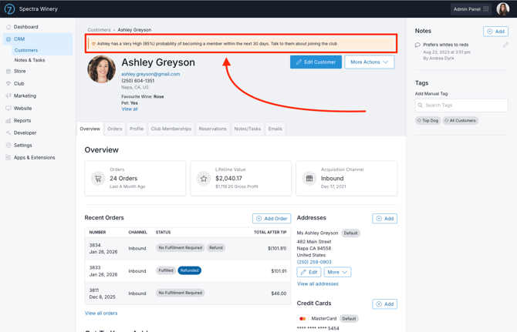
Task: Click the Reports bar chart icon
Action: [8, 120]
